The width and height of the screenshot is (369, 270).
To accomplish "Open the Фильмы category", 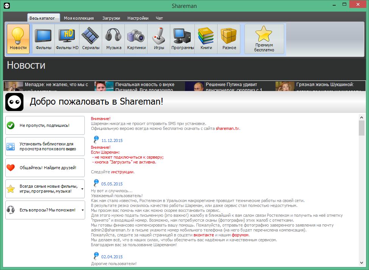I will (x=44, y=39).
